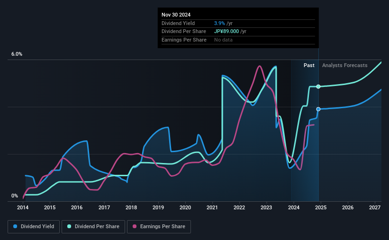389x240 pixels.
Task: Click the pink Earnings Per Share legend dot
Action: click(135, 226)
